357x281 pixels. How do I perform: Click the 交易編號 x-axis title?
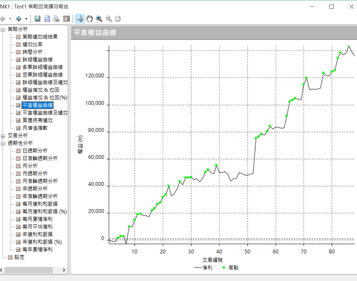click(212, 260)
